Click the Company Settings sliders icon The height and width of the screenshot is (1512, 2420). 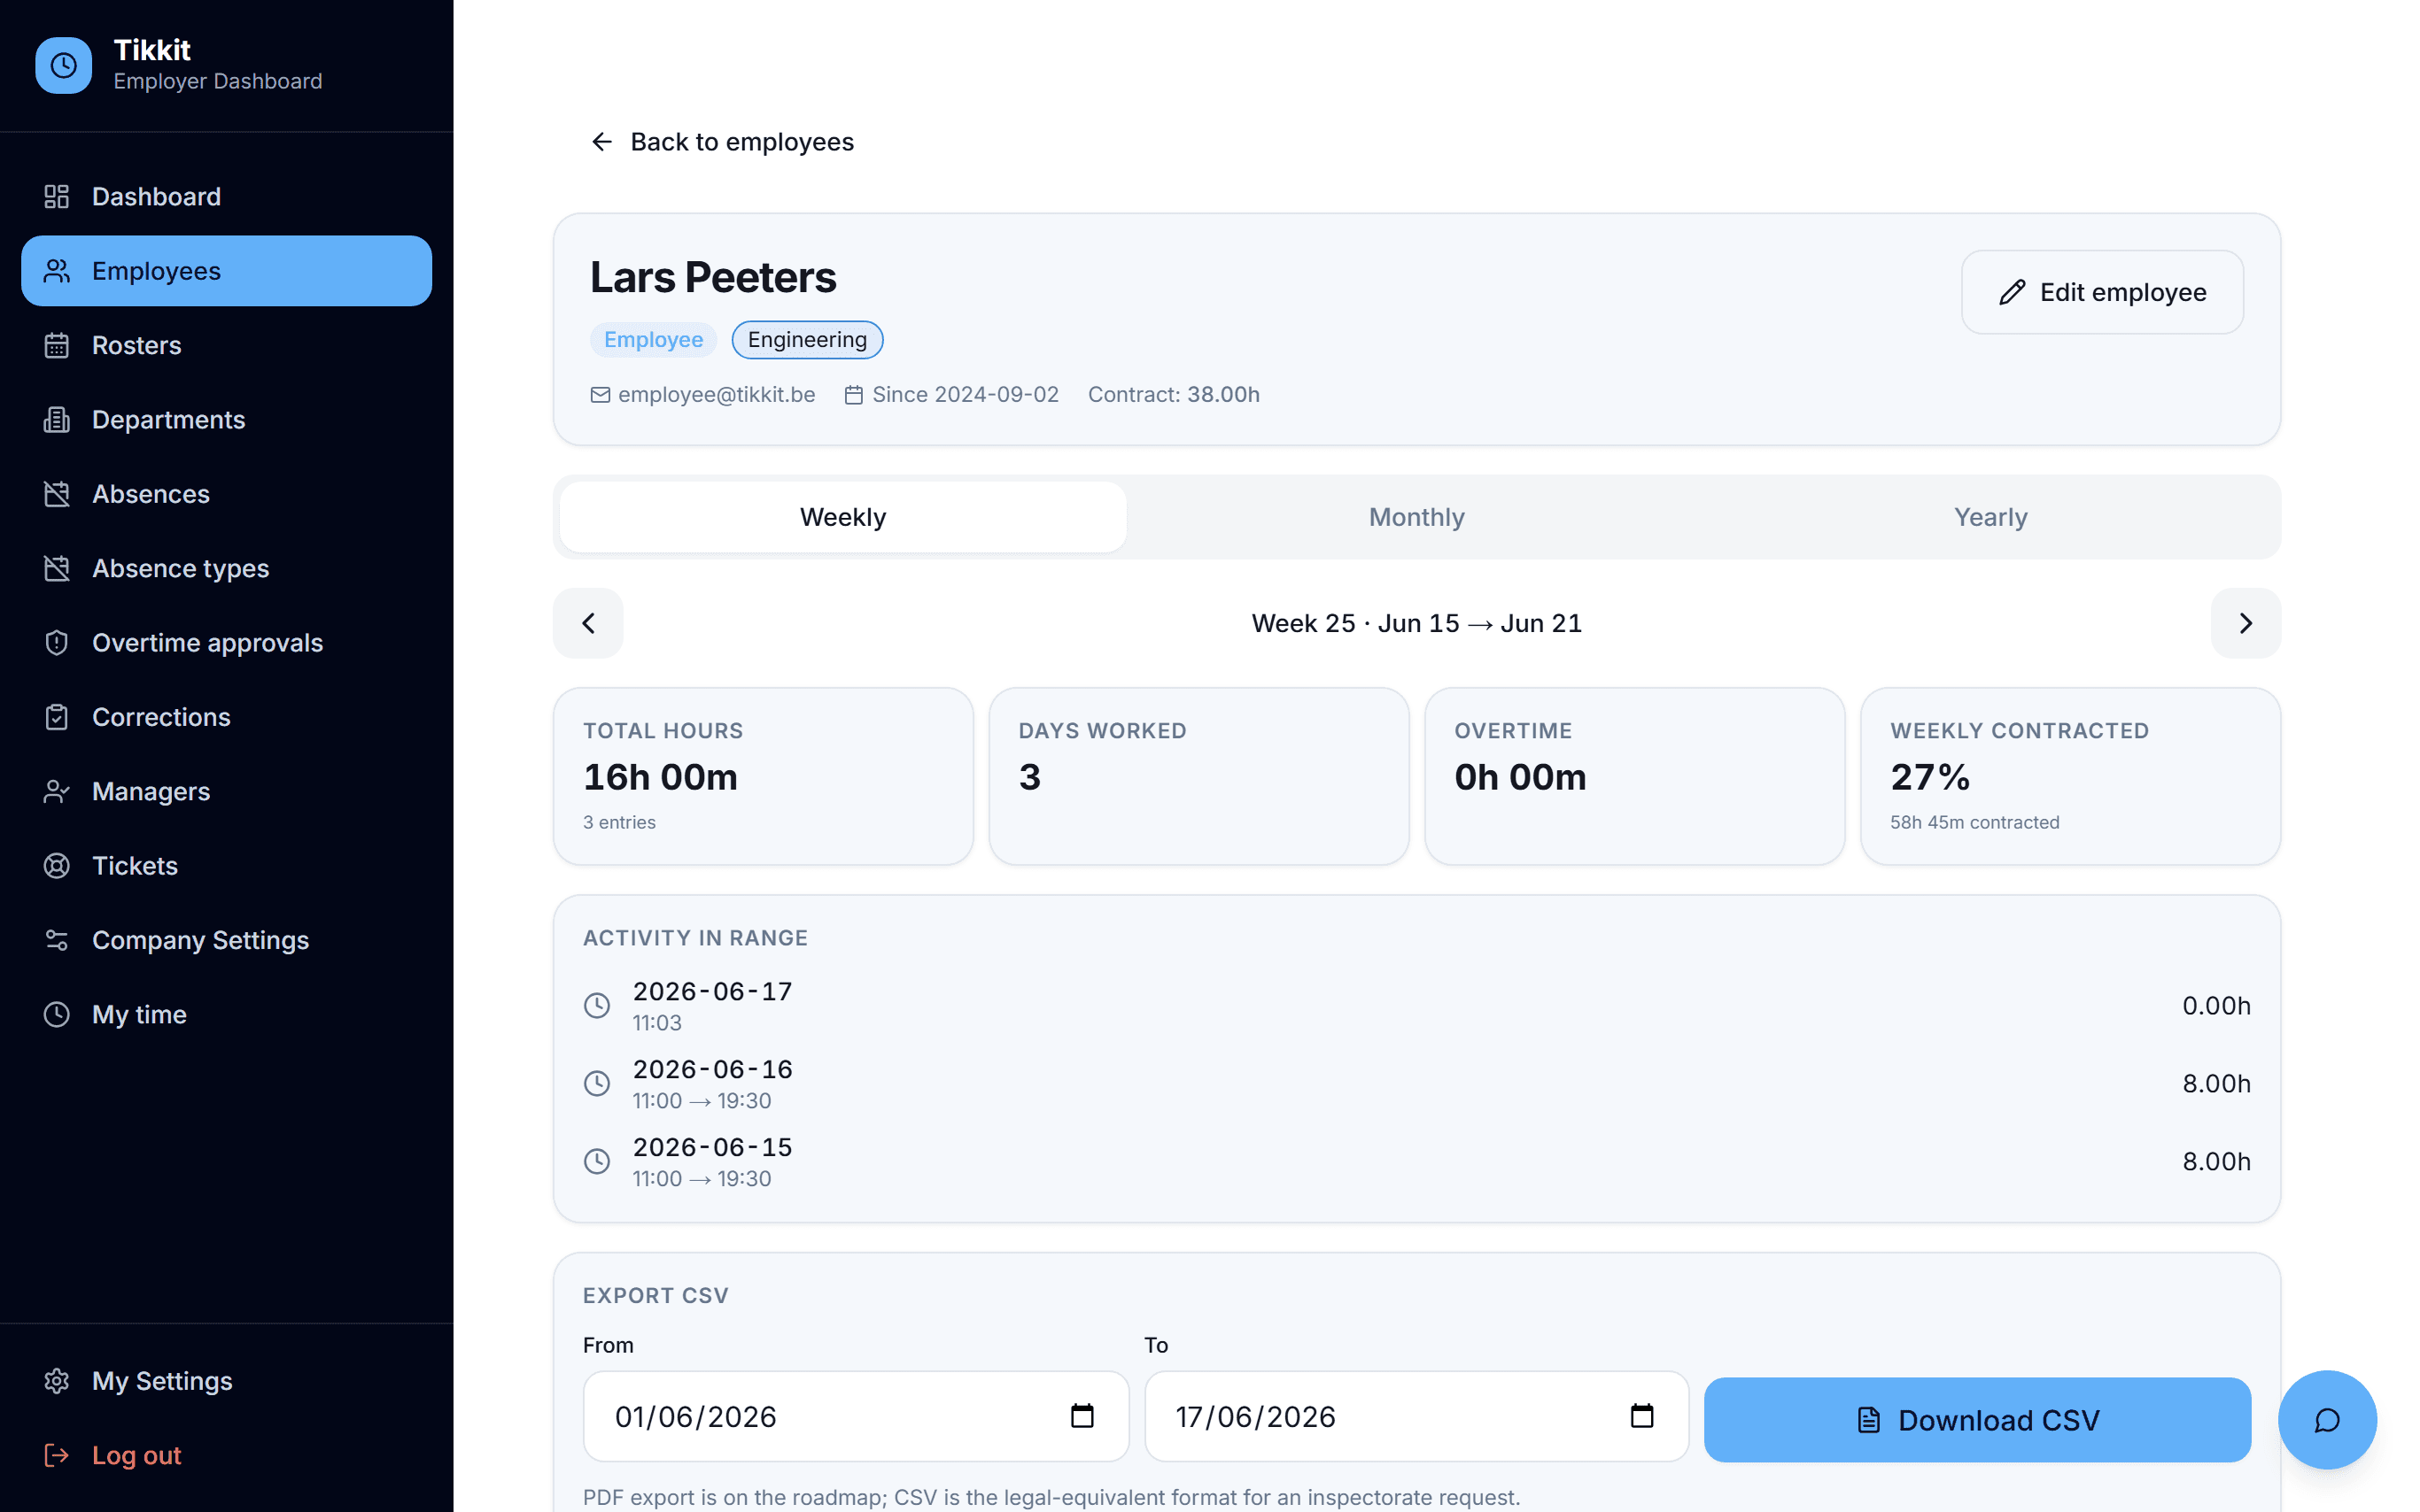(x=57, y=940)
